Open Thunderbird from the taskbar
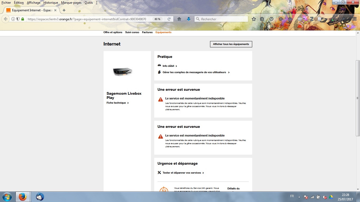Image resolution: width=360 pixels, height=202 pixels. [x=40, y=197]
